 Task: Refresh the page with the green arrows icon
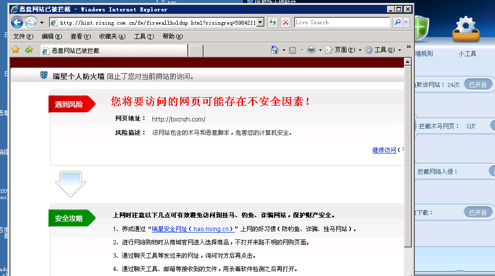(273, 22)
